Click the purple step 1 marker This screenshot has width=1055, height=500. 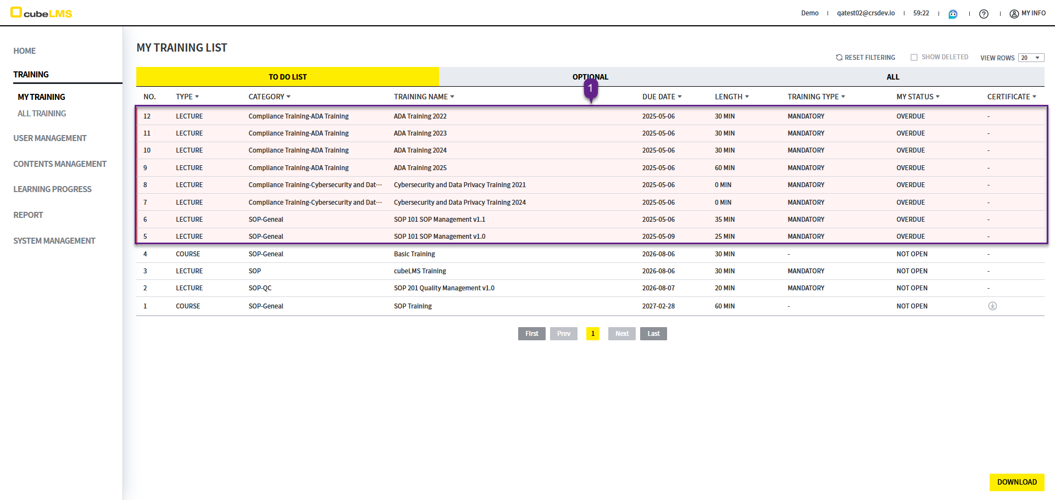(591, 88)
